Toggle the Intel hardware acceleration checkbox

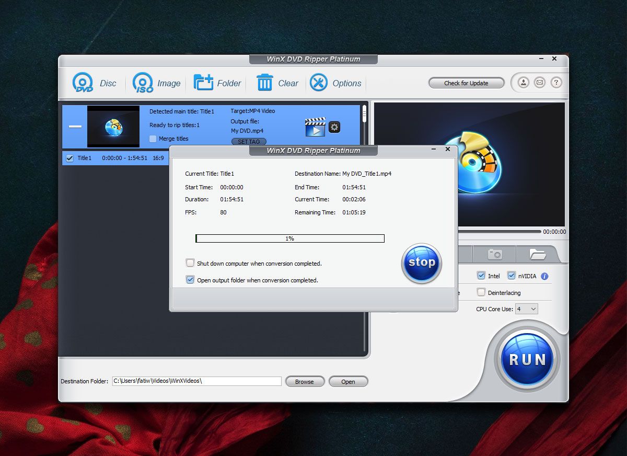coord(481,276)
